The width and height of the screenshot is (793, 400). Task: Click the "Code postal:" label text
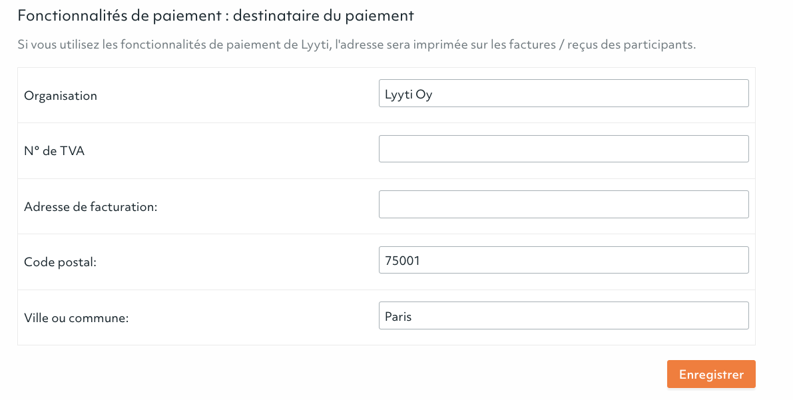point(60,262)
